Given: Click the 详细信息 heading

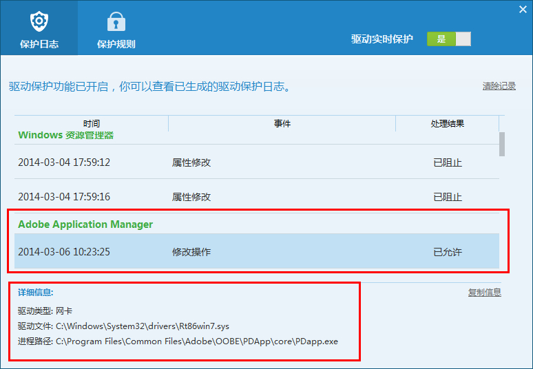Looking at the screenshot, I should coord(36,292).
